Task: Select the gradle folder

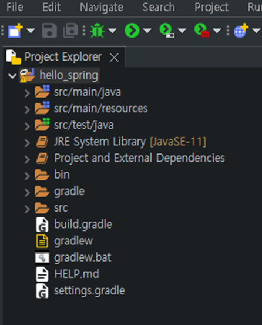Action: (69, 192)
